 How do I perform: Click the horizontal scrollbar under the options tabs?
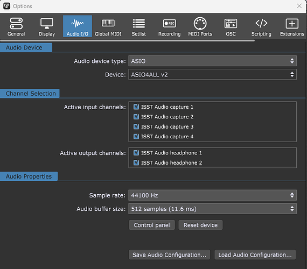[x=127, y=41]
